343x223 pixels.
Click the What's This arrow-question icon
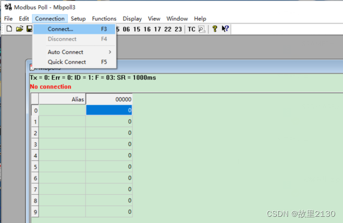point(225,29)
